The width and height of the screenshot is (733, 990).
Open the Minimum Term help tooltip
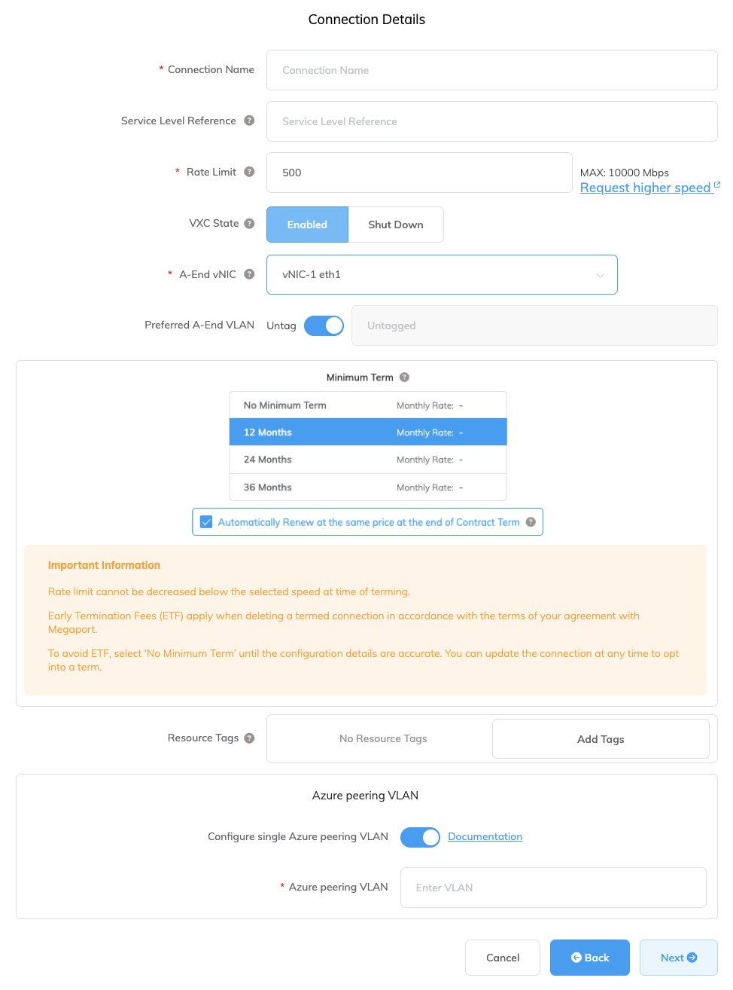(x=404, y=377)
